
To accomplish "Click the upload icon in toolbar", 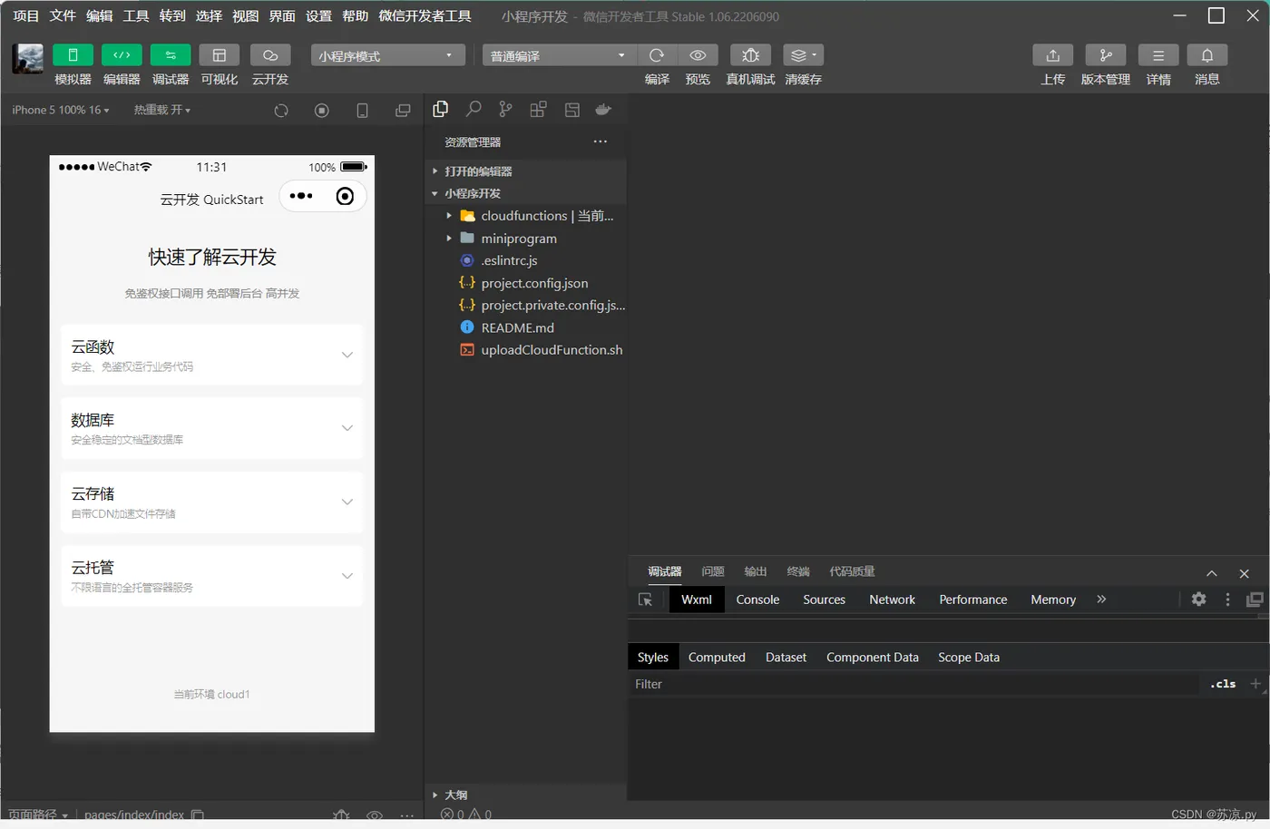I will (1052, 55).
